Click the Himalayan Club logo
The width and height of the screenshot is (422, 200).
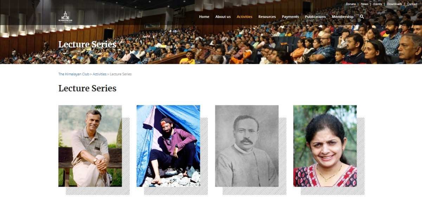pyautogui.click(x=64, y=17)
